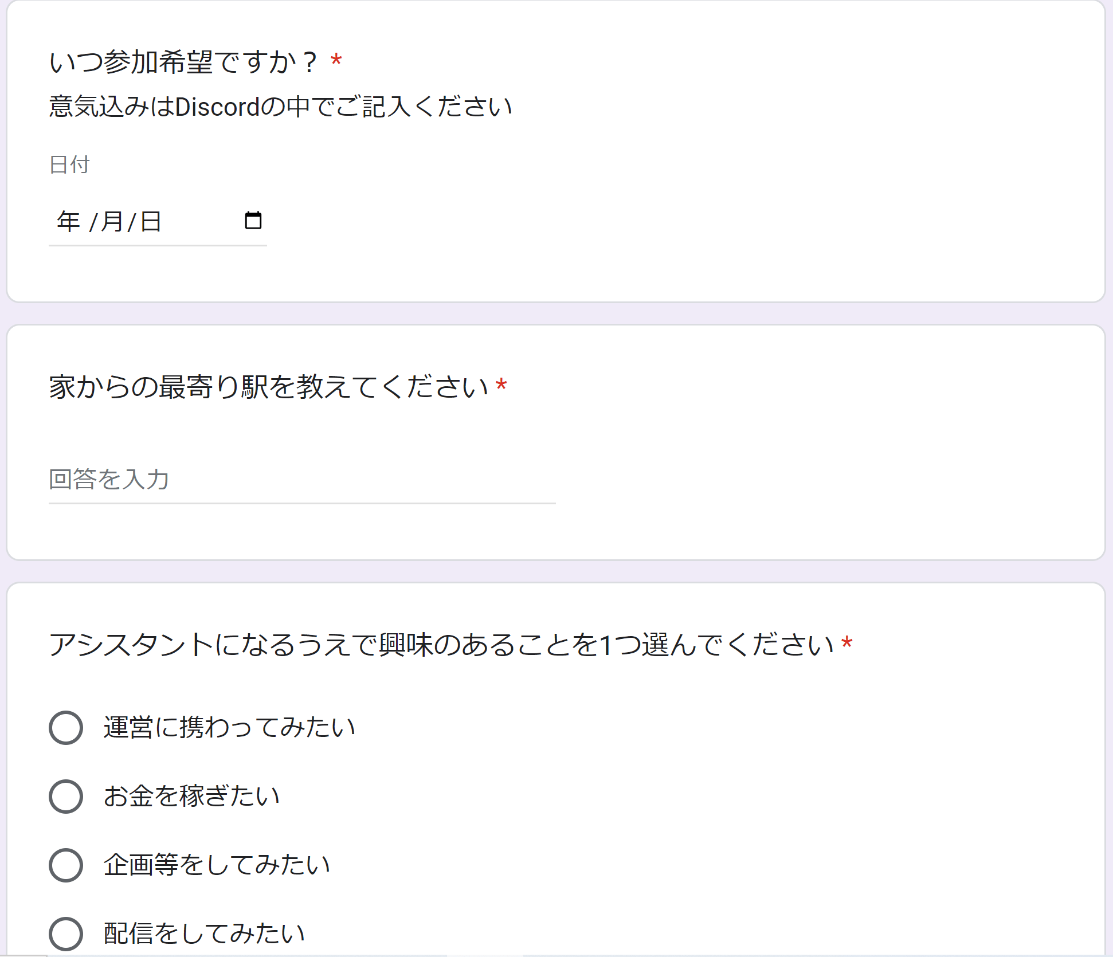This screenshot has width=1113, height=957.
Task: Choose 企画等をしてみたい as your interest
Action: [66, 865]
